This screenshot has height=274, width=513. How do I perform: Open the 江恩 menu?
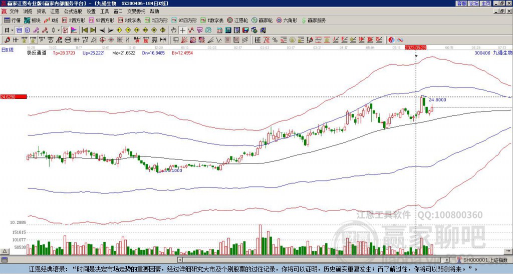click(x=55, y=11)
